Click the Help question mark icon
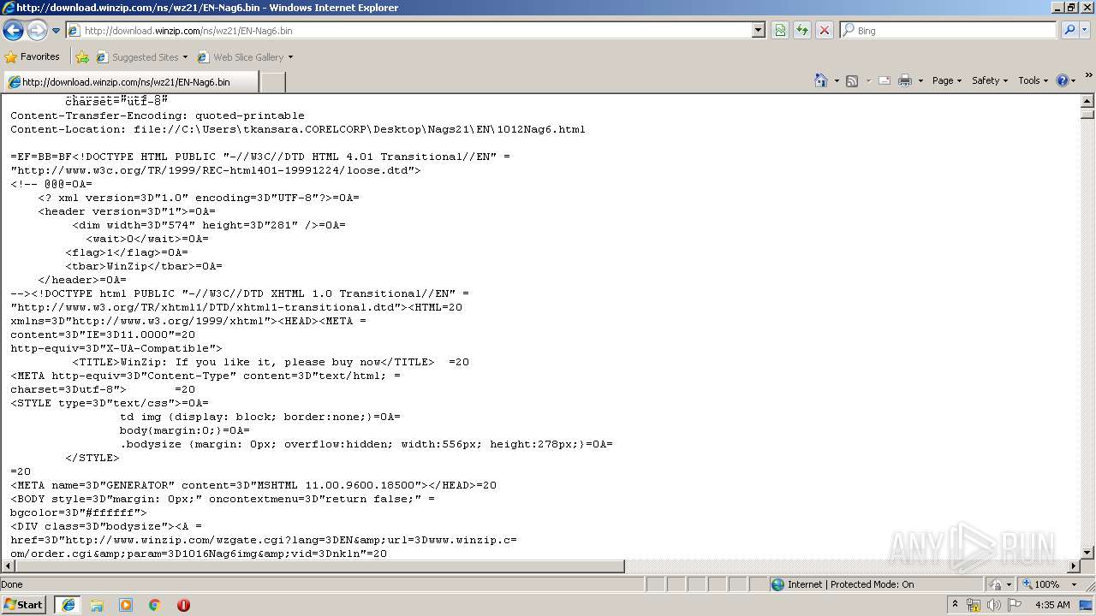Viewport: 1096px width, 616px height. [x=1063, y=80]
